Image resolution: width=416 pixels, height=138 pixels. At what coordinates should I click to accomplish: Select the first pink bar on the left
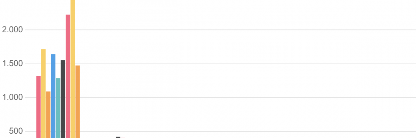click(38, 107)
